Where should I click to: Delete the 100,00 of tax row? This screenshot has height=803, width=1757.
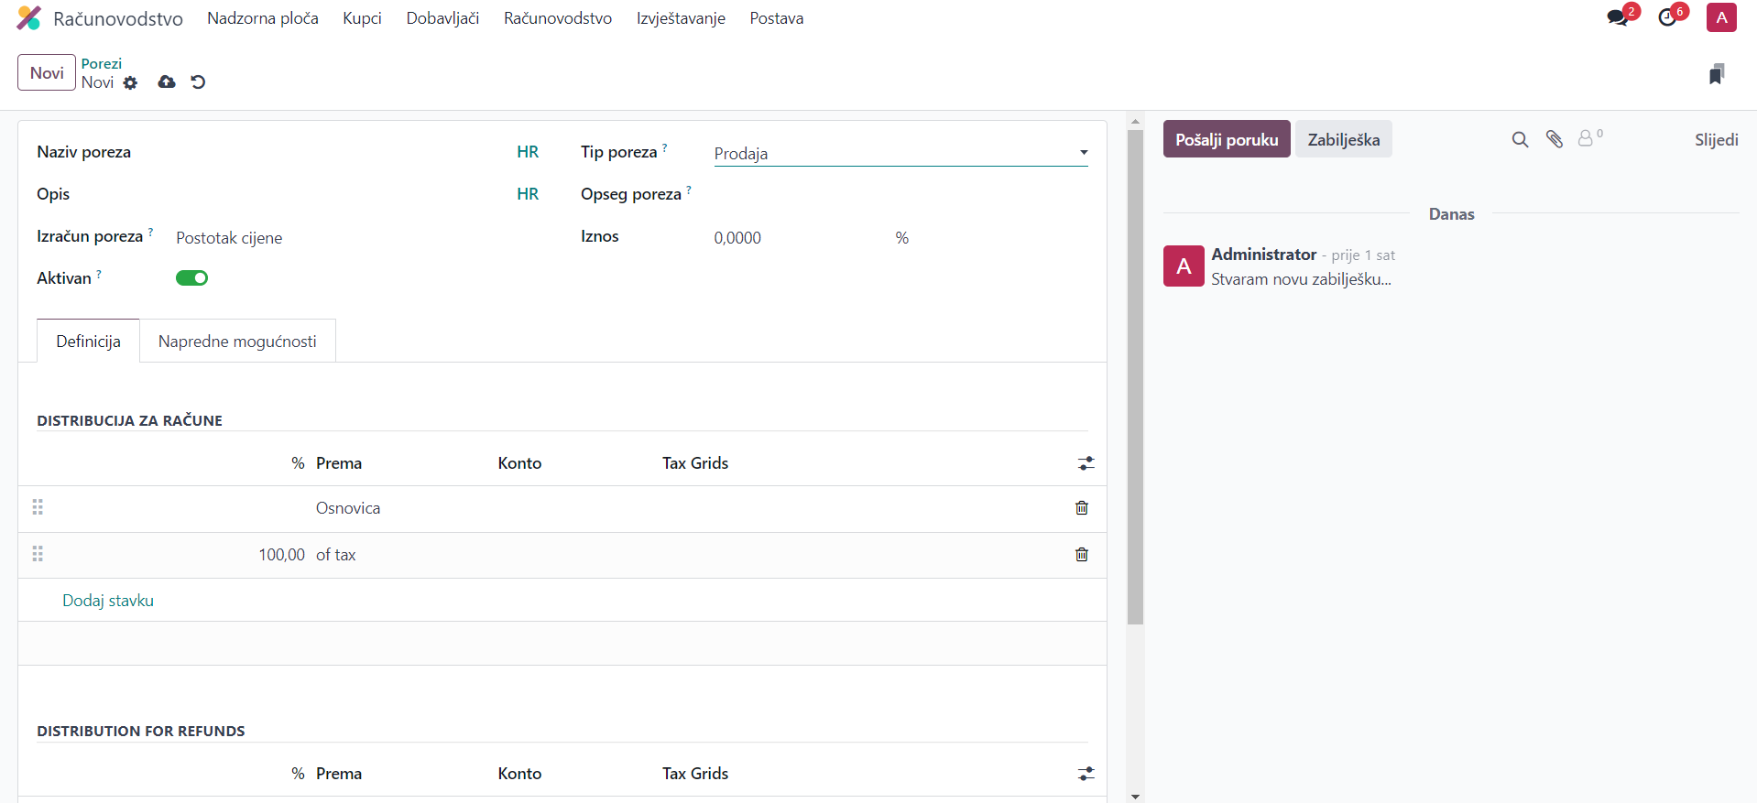point(1081,555)
